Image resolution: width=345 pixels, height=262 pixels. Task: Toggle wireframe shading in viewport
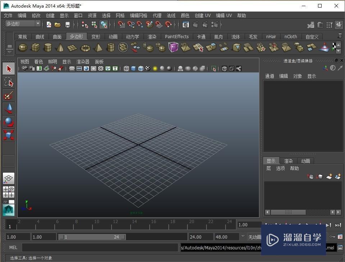coord(126,68)
